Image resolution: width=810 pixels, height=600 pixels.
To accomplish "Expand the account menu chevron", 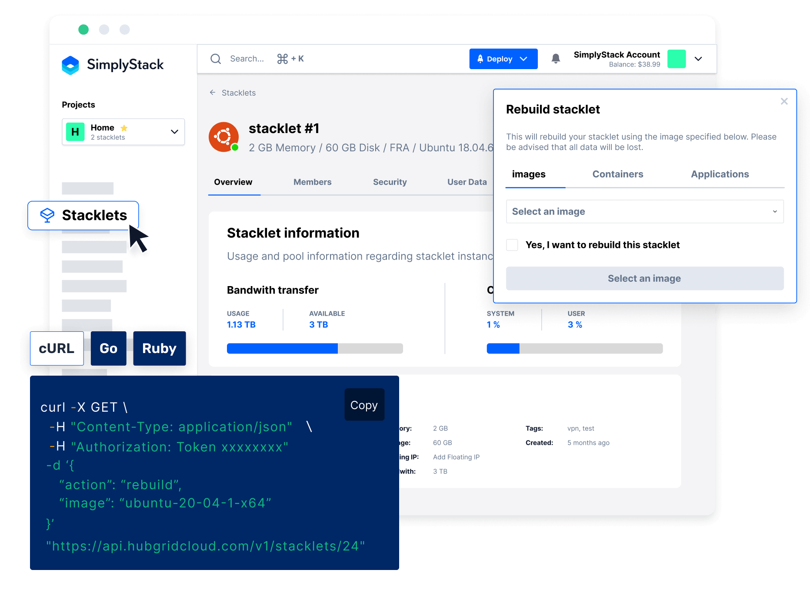I will [698, 59].
